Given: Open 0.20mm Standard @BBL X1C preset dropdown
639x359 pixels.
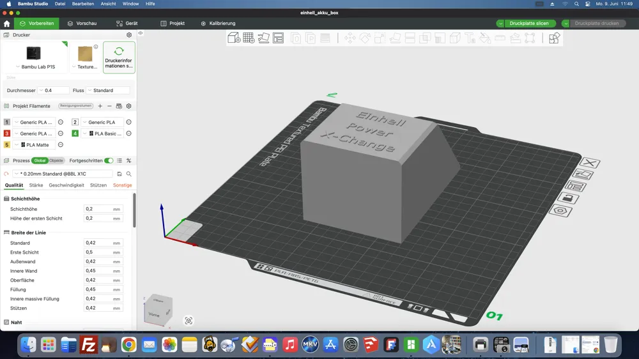Looking at the screenshot, I should [63, 174].
